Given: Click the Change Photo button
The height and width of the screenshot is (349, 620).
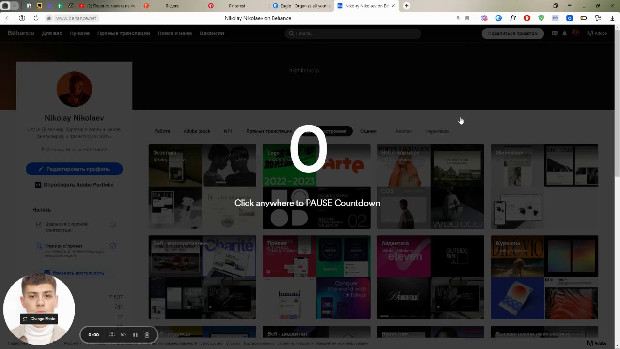Looking at the screenshot, I should [x=39, y=319].
